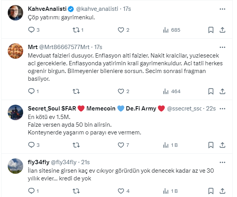Viewport: 237px width, 197px height.
Task: Like the KahveAnalisti tweet
Action: [121, 30]
